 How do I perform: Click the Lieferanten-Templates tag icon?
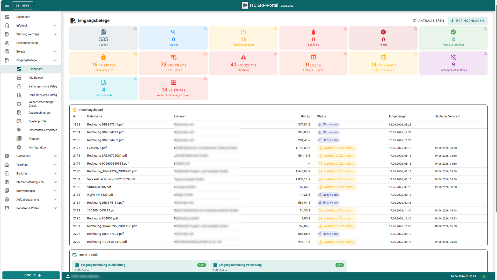(x=19, y=130)
